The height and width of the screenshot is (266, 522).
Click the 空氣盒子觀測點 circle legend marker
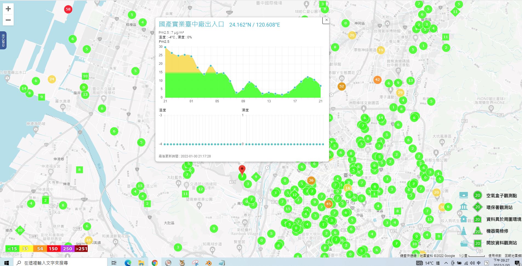click(478, 196)
